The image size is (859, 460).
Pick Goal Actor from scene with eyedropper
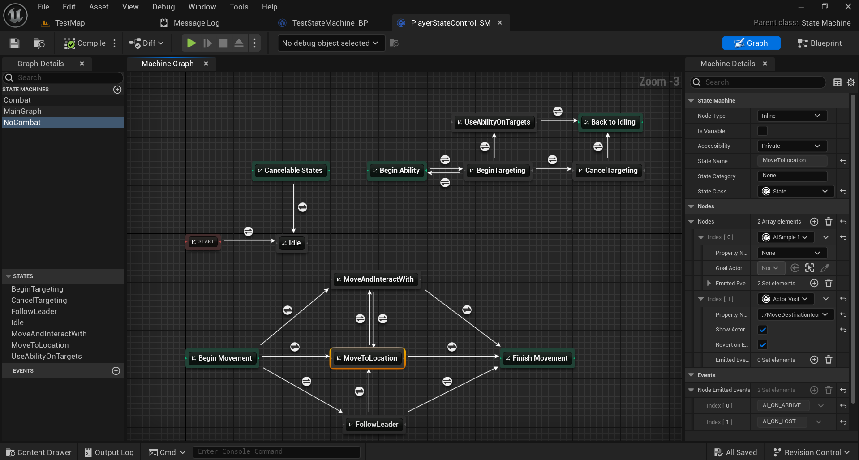click(825, 268)
